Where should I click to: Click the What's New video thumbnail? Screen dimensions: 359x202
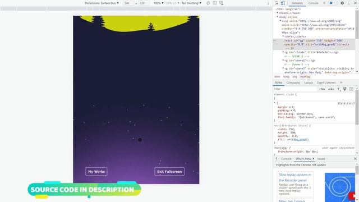coord(340,187)
